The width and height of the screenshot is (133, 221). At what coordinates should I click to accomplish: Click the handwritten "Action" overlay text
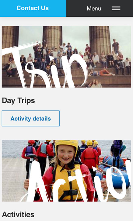coord(76,182)
